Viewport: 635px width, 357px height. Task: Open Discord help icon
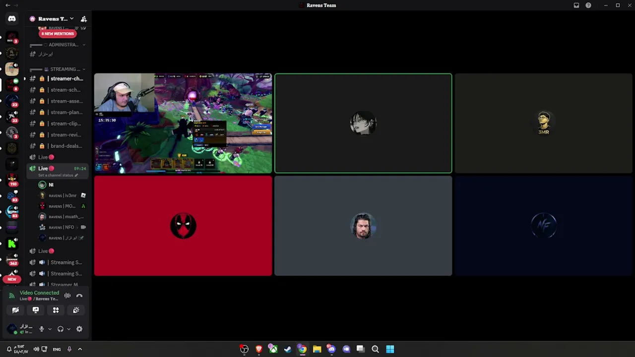[x=588, y=5]
